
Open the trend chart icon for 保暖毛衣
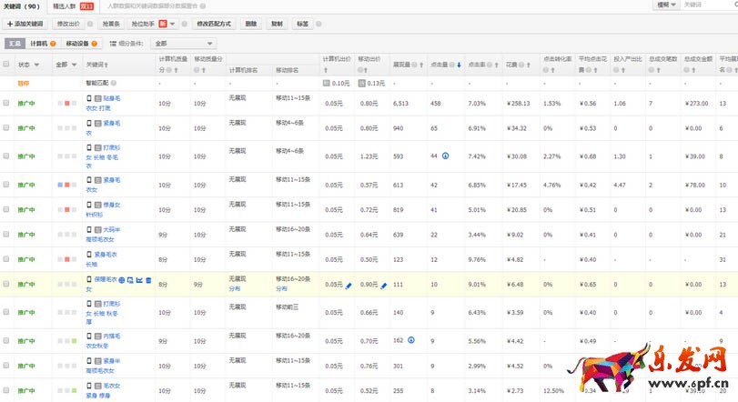139,280
